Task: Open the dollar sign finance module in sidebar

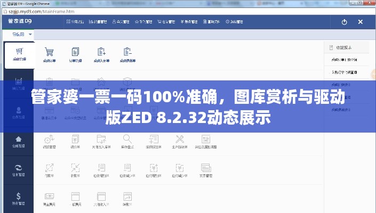Action: [19, 197]
